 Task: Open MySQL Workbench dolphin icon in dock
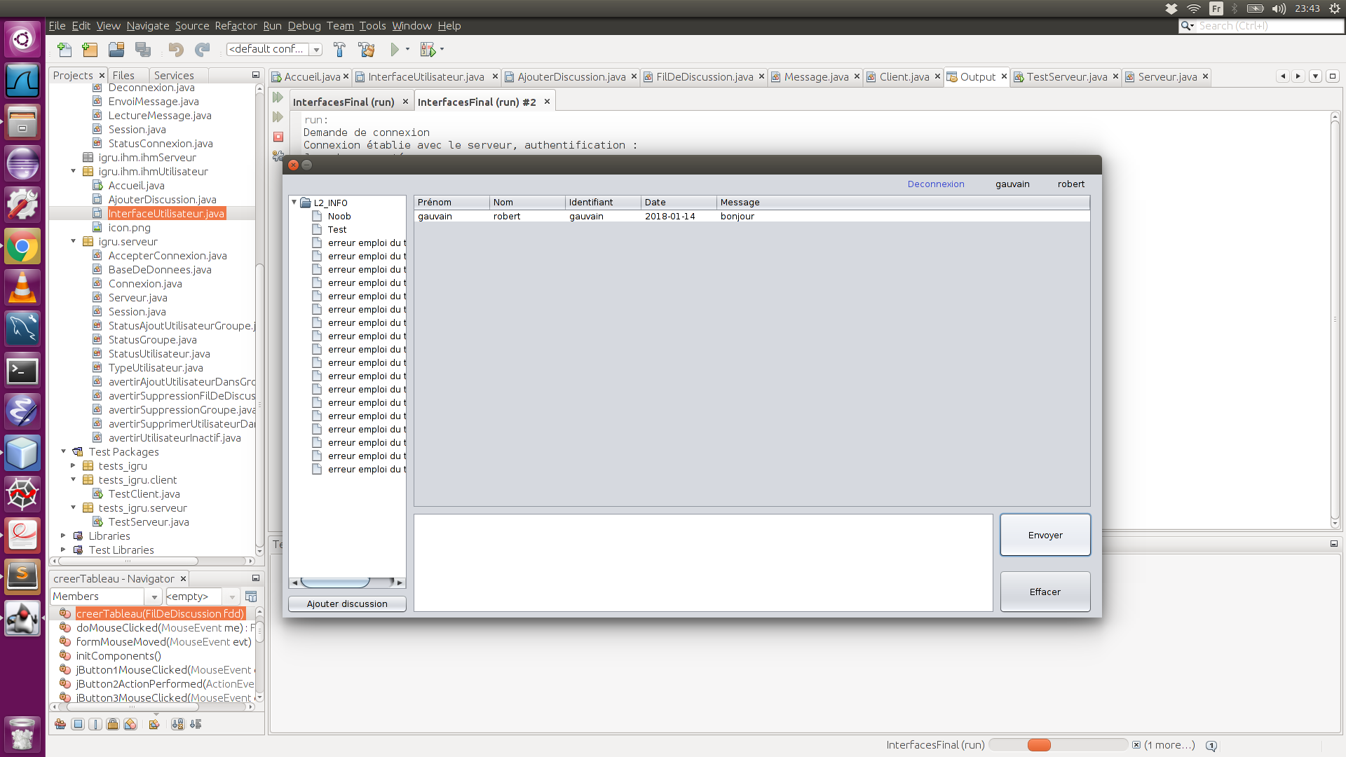[22, 329]
